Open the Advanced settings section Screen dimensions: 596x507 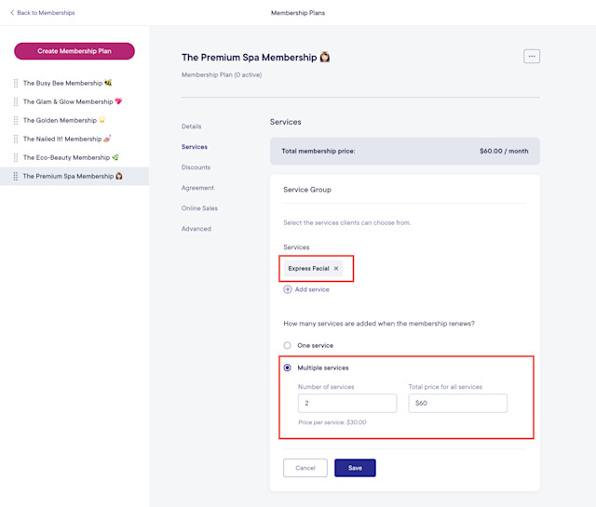click(196, 229)
